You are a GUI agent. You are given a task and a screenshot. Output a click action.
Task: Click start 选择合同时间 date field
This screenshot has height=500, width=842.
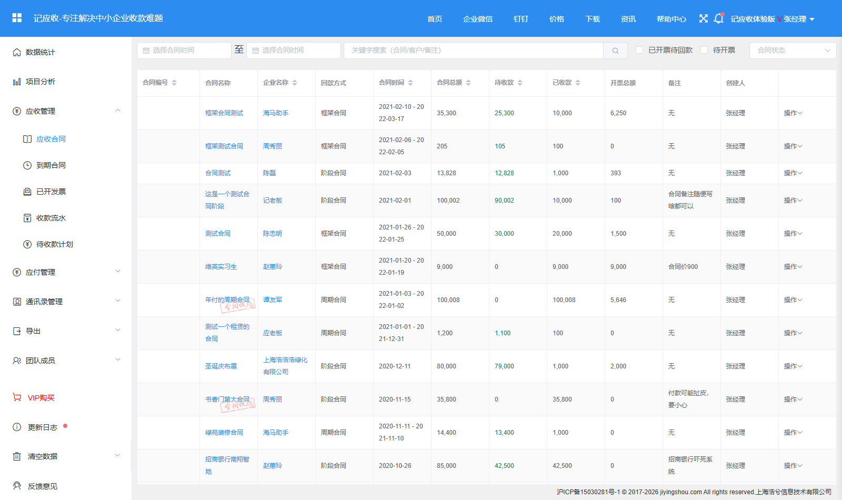[x=184, y=51]
